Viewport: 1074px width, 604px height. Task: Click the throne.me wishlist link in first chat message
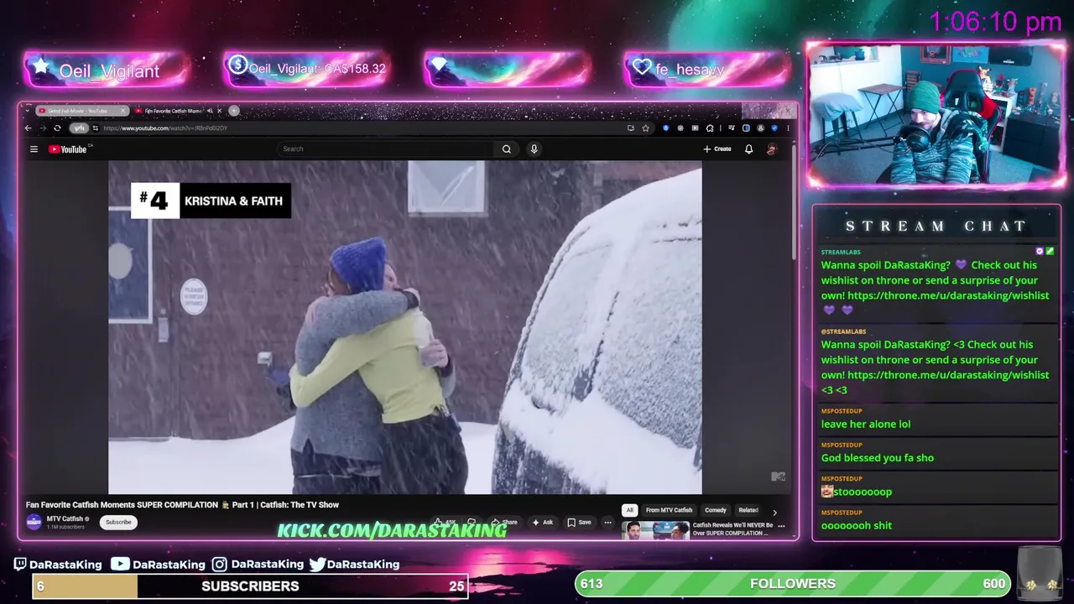click(x=948, y=295)
